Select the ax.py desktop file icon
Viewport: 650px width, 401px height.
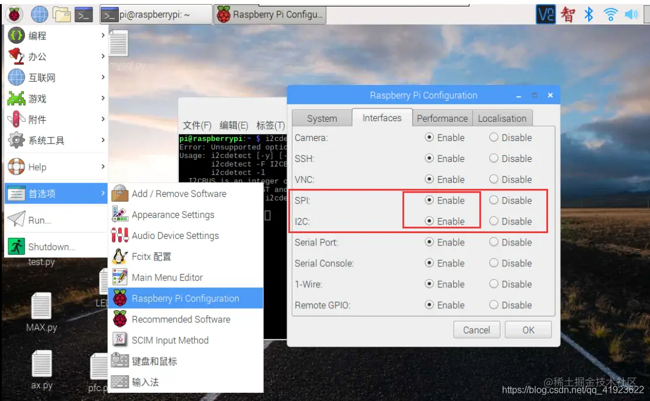click(x=41, y=364)
